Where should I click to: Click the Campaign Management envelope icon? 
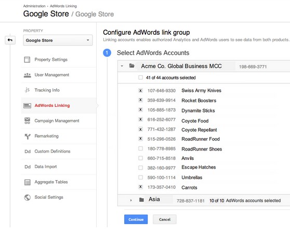coord(28,120)
